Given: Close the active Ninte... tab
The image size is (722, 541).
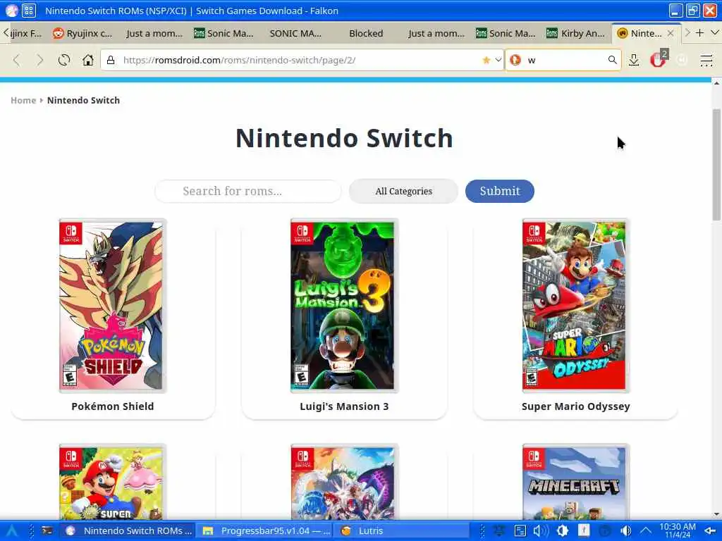Looking at the screenshot, I should tap(671, 33).
